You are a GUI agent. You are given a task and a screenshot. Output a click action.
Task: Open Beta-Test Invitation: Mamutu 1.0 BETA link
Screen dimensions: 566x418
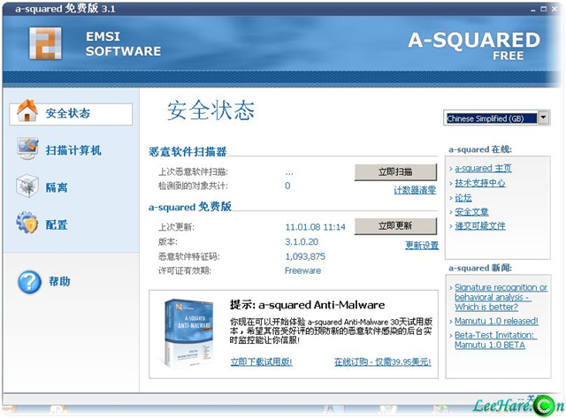click(x=495, y=339)
